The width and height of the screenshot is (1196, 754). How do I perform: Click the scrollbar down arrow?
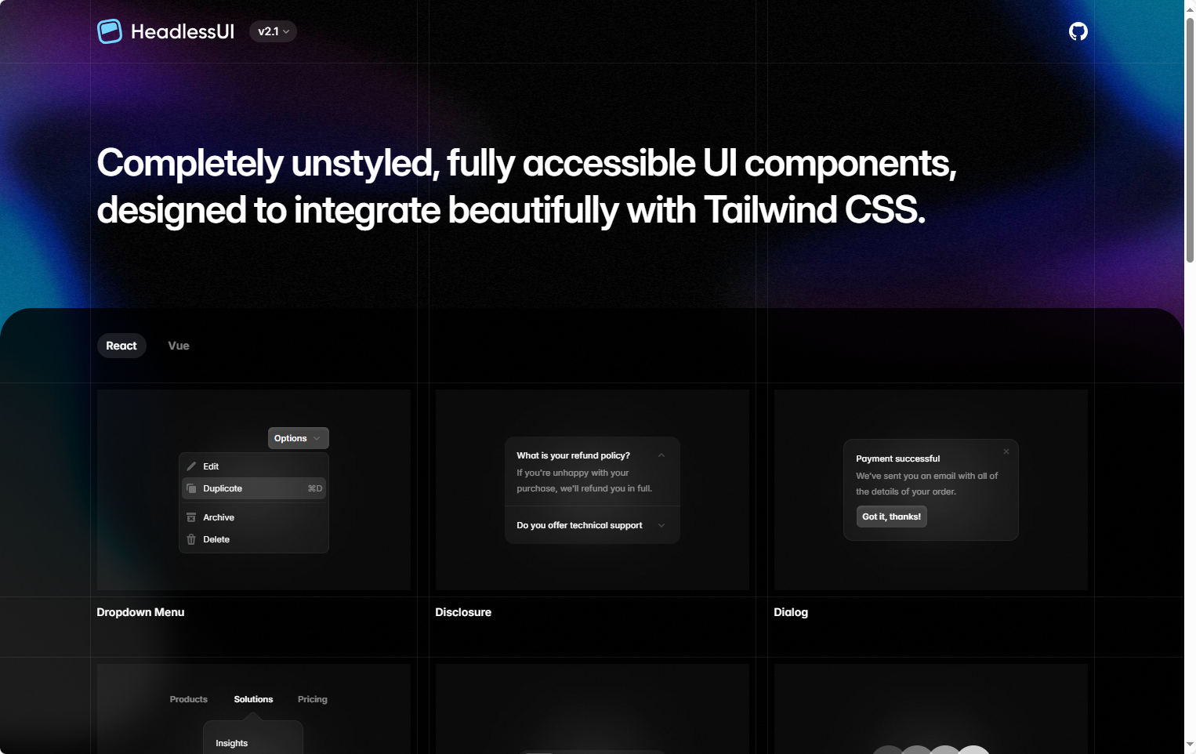pos(1190,745)
